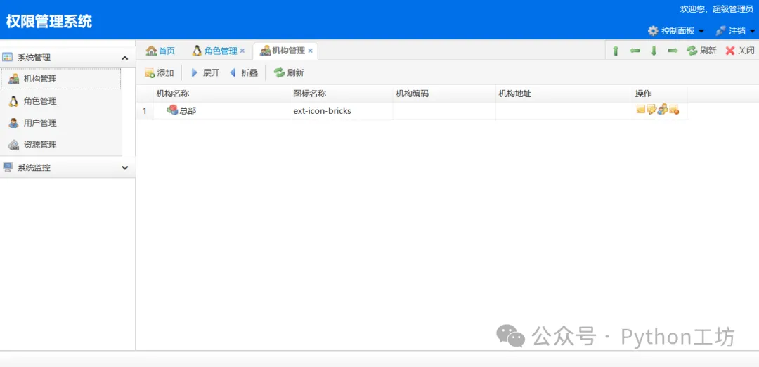Click the 添加 add toolbar button
The height and width of the screenshot is (367, 759).
[160, 73]
